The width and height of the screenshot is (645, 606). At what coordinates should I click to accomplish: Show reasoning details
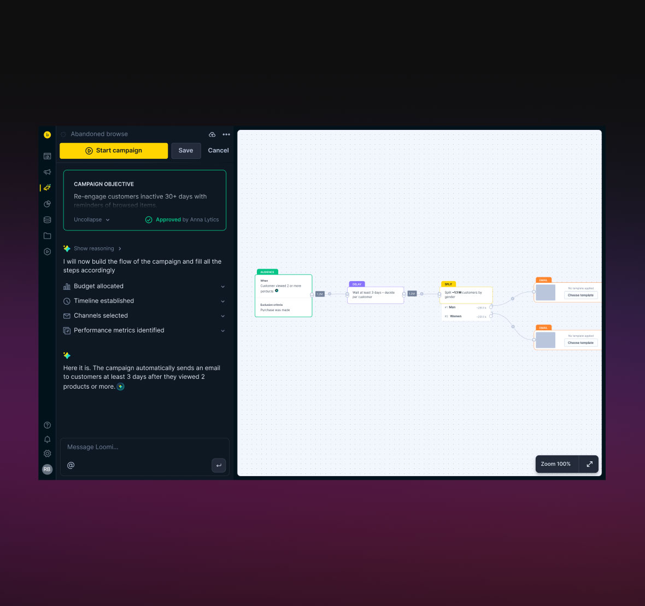(x=94, y=248)
